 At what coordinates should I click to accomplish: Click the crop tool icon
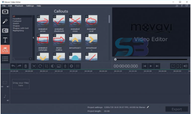click(x=46, y=66)
